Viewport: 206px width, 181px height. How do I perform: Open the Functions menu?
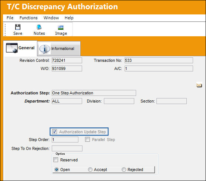pyautogui.click(x=28, y=18)
